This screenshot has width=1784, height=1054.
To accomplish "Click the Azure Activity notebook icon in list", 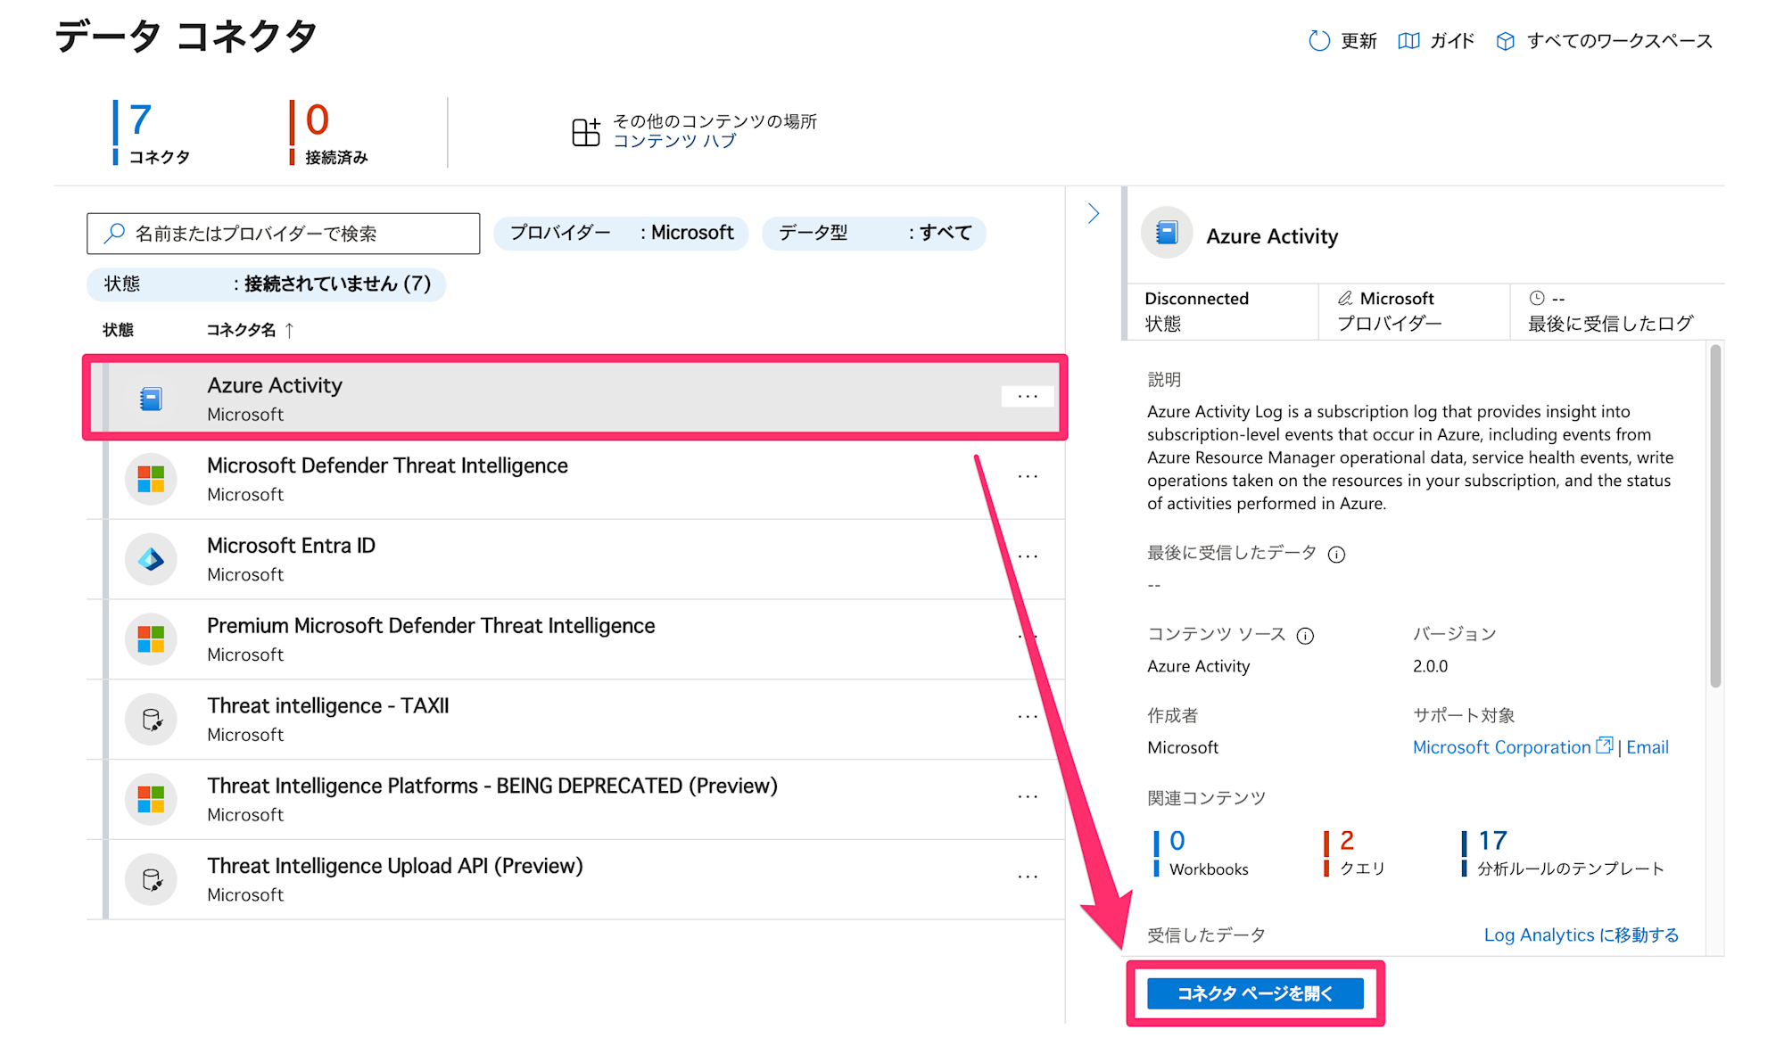I will [x=151, y=399].
